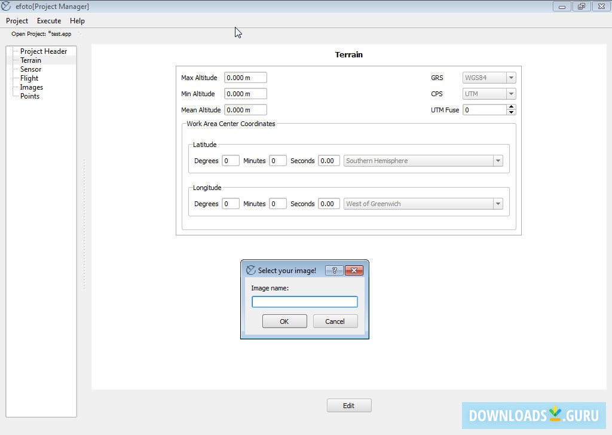Open the Project menu
This screenshot has width=612, height=435.
click(x=17, y=21)
